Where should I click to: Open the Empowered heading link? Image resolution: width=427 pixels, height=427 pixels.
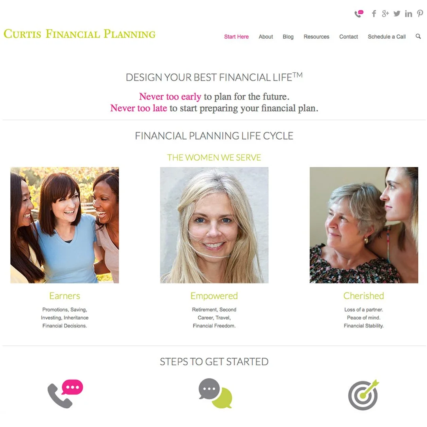click(x=214, y=296)
